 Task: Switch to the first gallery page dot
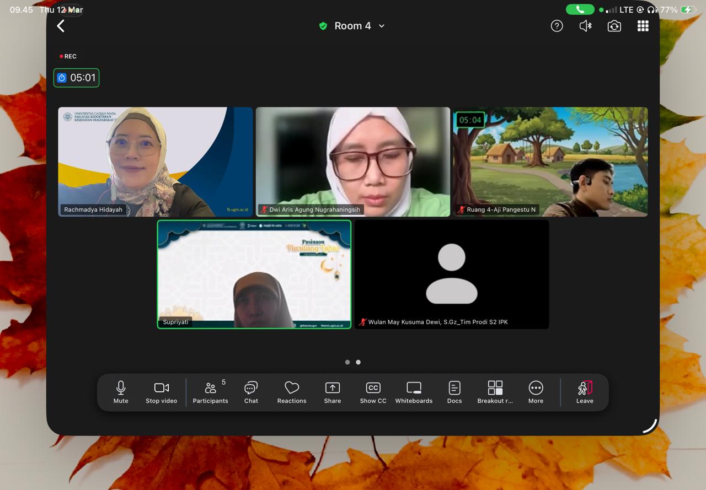click(347, 362)
